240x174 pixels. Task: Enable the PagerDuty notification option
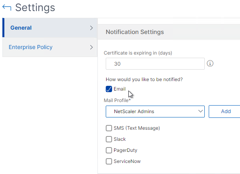[109, 150]
